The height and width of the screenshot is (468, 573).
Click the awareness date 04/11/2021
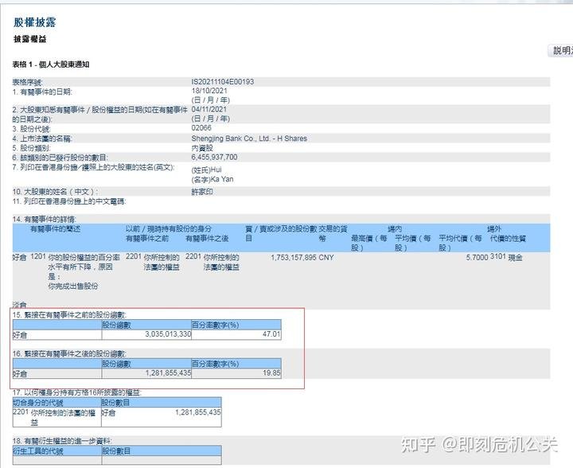[x=209, y=109]
